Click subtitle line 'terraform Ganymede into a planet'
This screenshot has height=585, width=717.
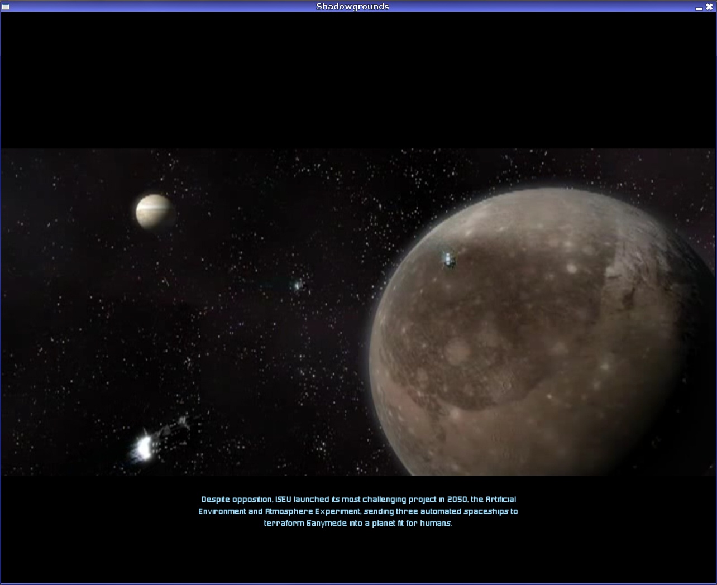(358, 524)
